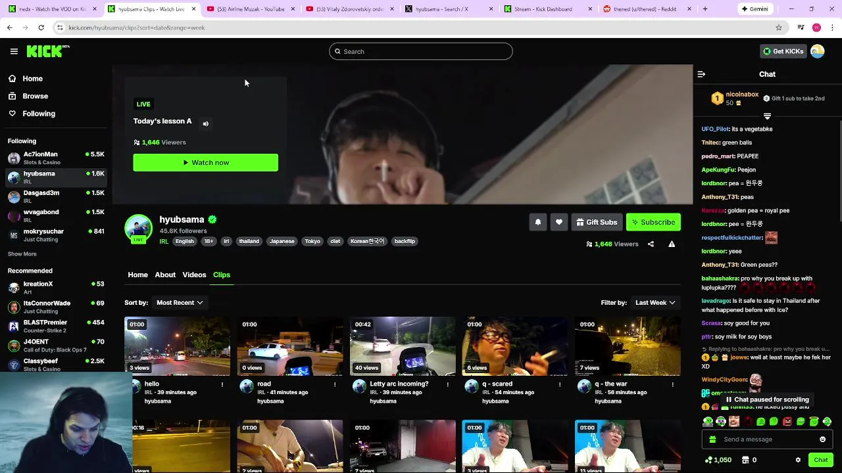842x473 pixels.
Task: Switch to the About channel tab
Action: [165, 275]
